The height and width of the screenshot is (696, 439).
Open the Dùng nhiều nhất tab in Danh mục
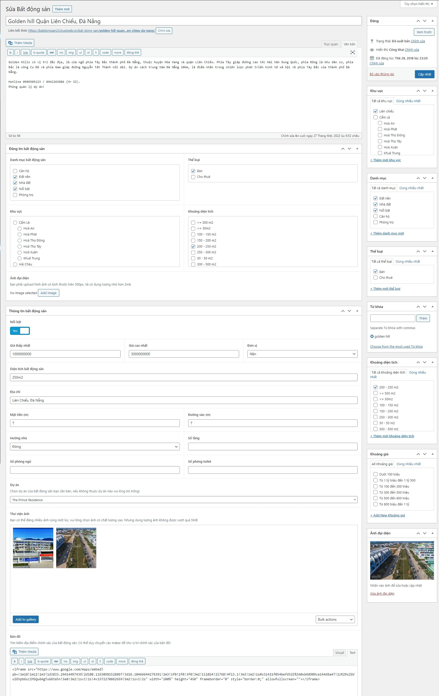(x=411, y=188)
